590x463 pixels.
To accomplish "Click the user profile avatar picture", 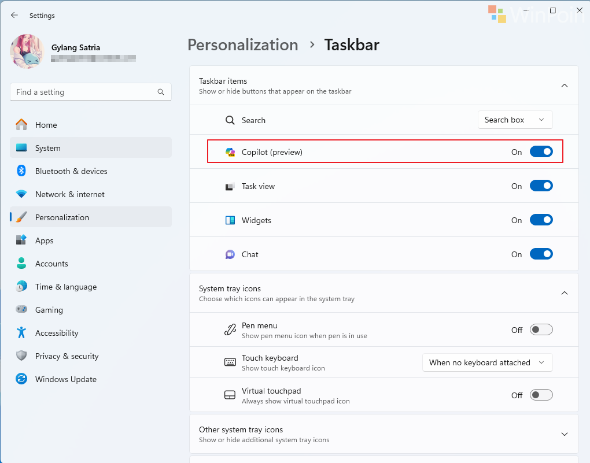I will pos(27,51).
